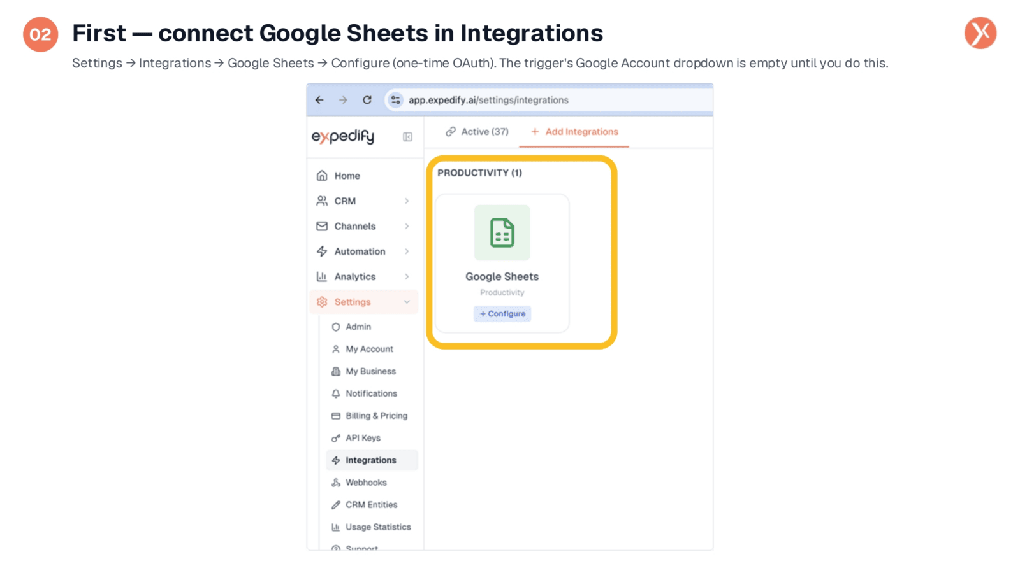Screen dimensions: 1020x573
Task: Reload the page with refresh icon
Action: pyautogui.click(x=367, y=100)
